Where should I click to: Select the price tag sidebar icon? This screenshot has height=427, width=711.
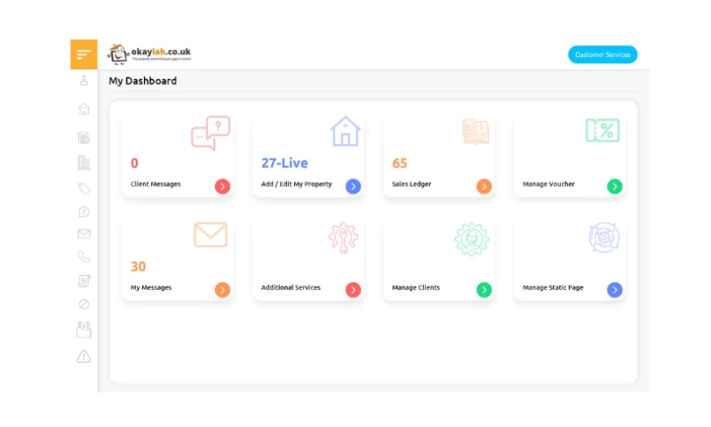[x=84, y=188]
